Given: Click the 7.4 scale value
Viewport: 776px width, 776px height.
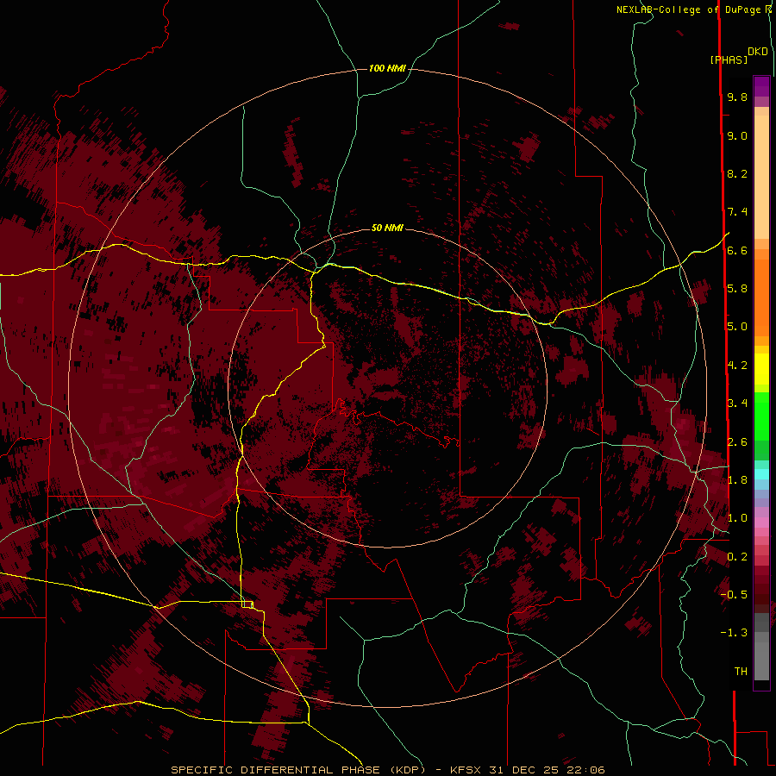Looking at the screenshot, I should tap(737, 212).
